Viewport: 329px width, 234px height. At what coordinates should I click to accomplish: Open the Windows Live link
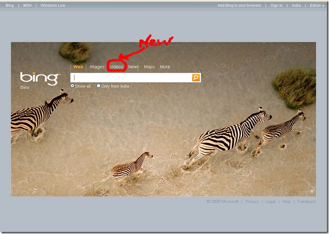click(53, 5)
